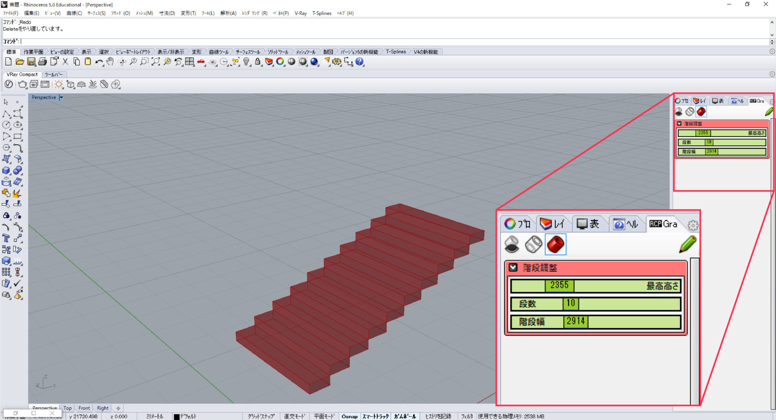Click the red cylinder icon in Grasshopper panel
Viewport: 776px width, 420px height.
point(701,112)
